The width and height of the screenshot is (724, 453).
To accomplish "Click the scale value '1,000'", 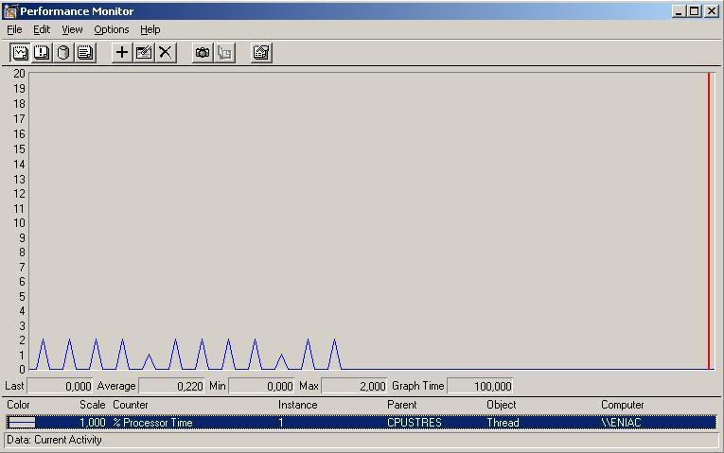I will pos(93,423).
